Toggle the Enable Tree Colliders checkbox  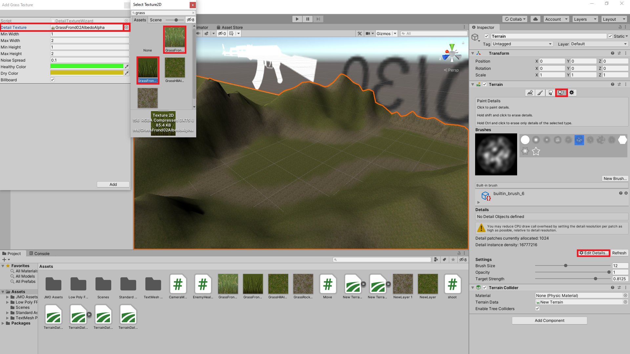click(537, 308)
